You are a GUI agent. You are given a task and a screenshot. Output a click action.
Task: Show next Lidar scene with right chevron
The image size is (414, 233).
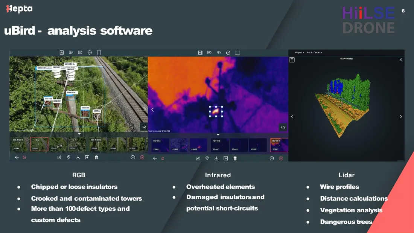[x=401, y=117]
